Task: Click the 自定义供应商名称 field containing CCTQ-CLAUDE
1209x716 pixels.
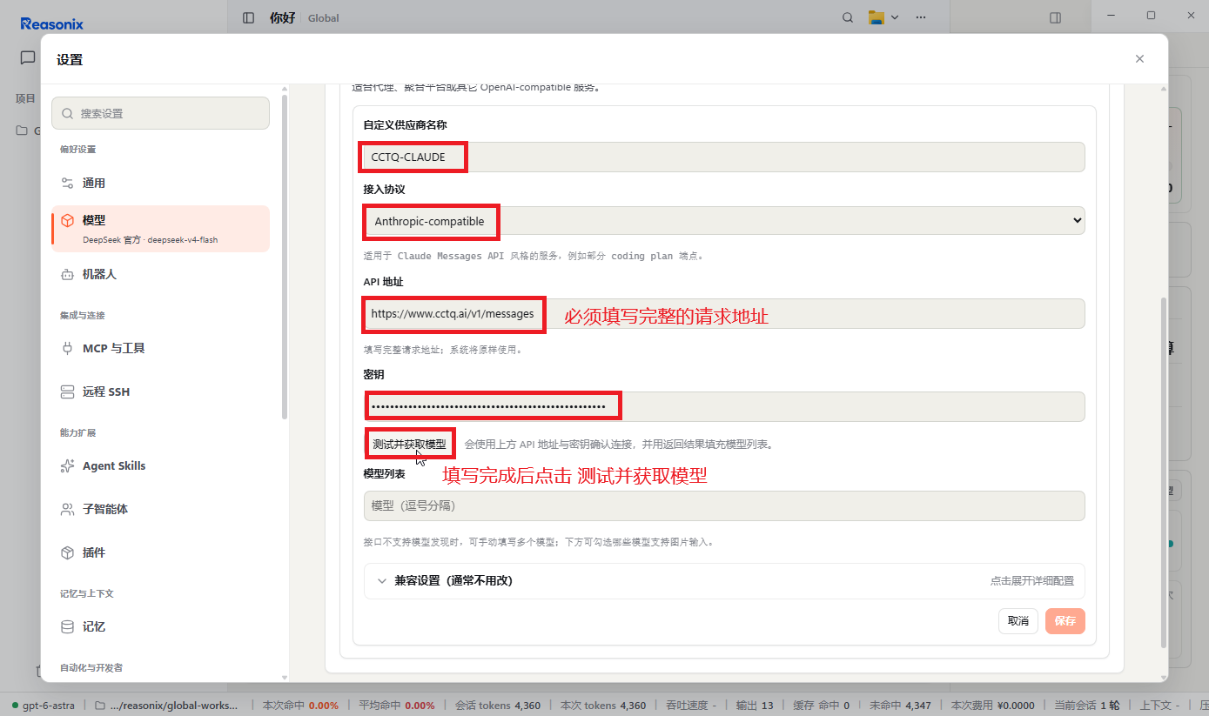Action: click(x=724, y=157)
